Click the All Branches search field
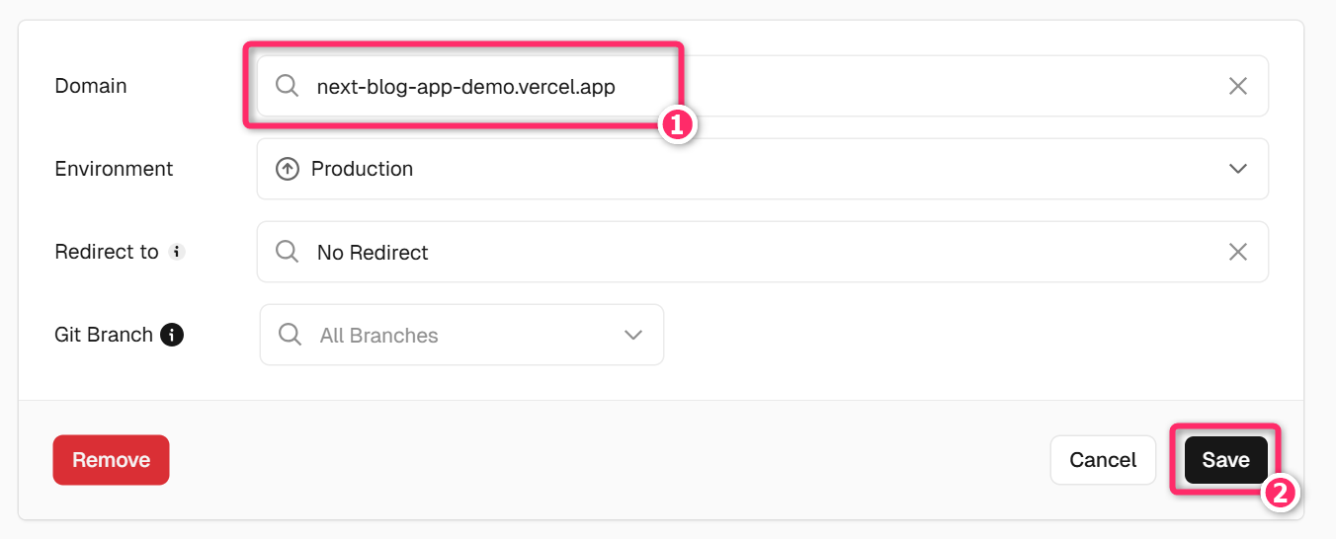Image resolution: width=1336 pixels, height=539 pixels. [x=445, y=336]
